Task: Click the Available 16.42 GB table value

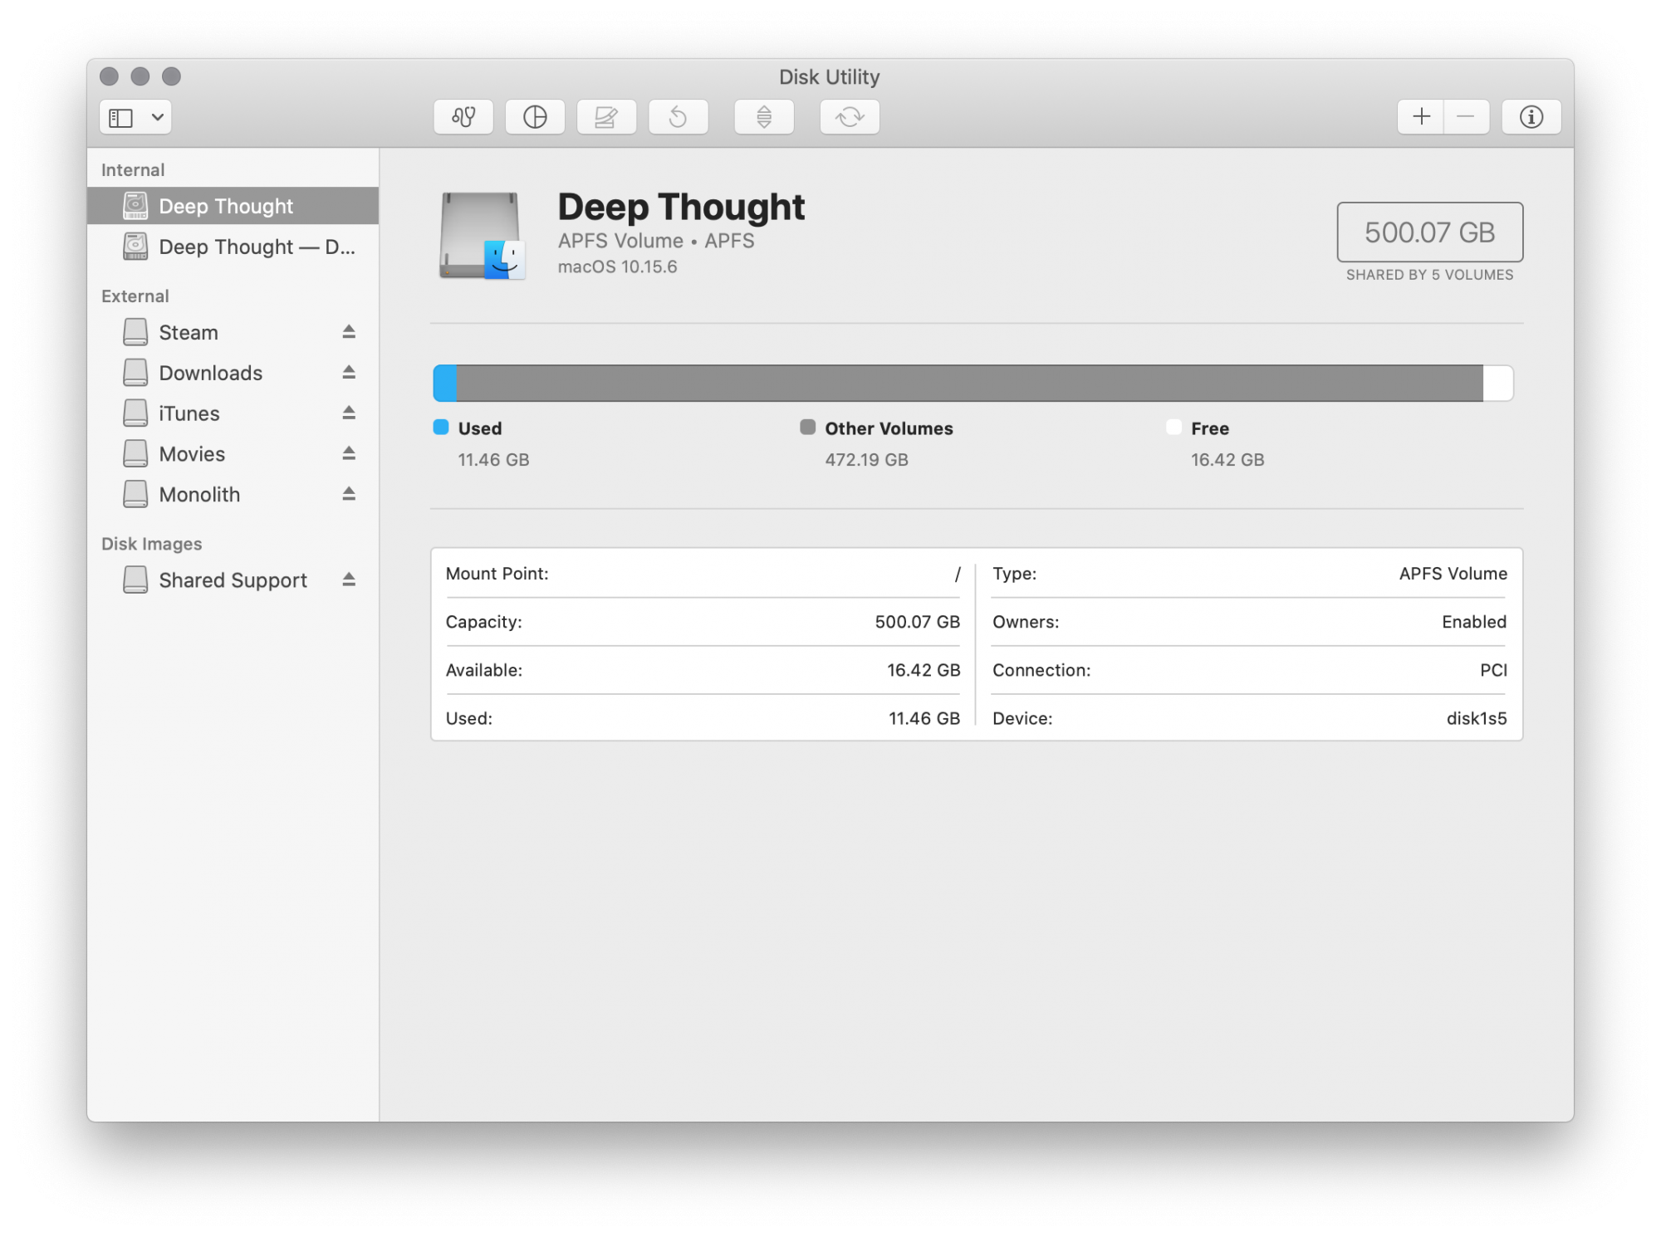Action: tap(924, 670)
